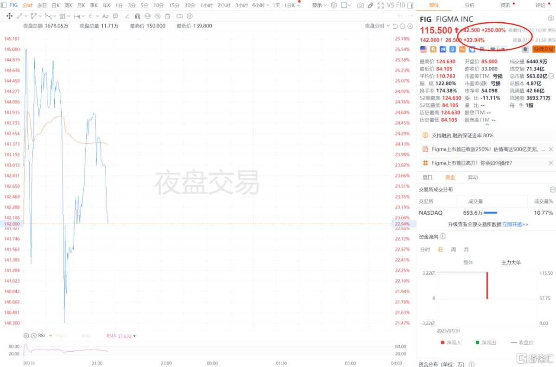The image size is (556, 367).
Task: Select 整体 fund flow view
Action: (x=468, y=262)
